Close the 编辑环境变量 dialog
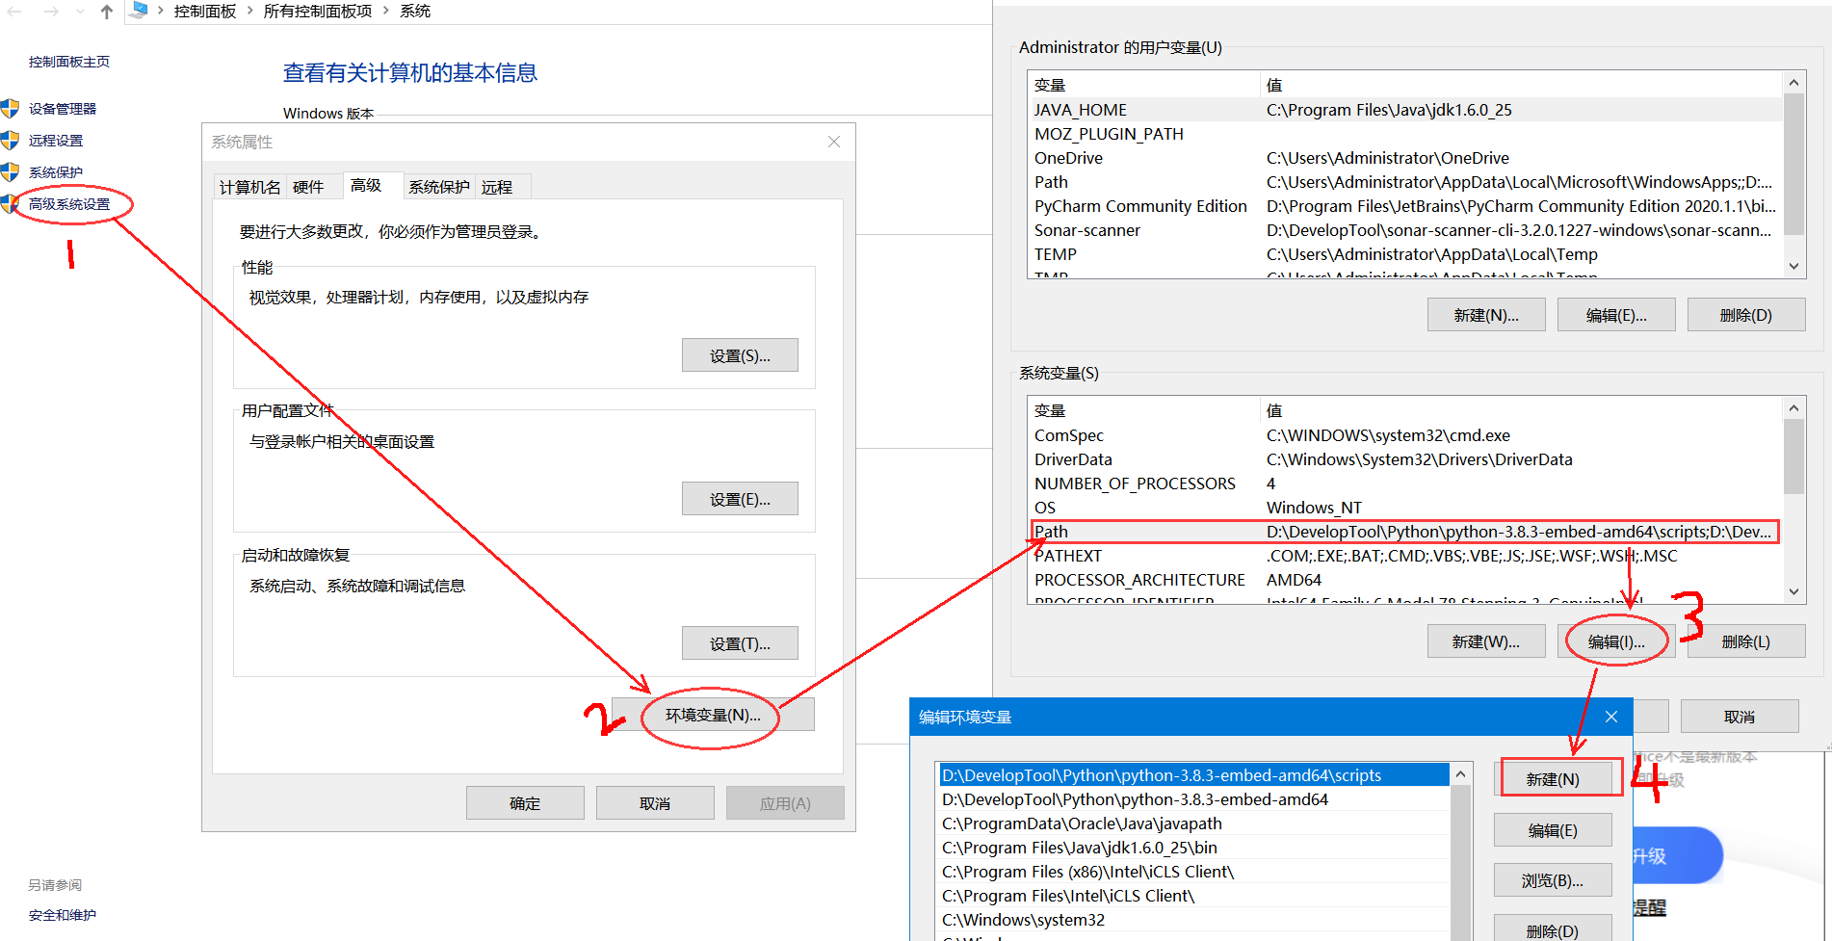 click(x=1611, y=717)
